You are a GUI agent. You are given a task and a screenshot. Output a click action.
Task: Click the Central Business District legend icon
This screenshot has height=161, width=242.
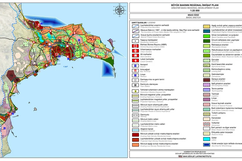(135, 46)
